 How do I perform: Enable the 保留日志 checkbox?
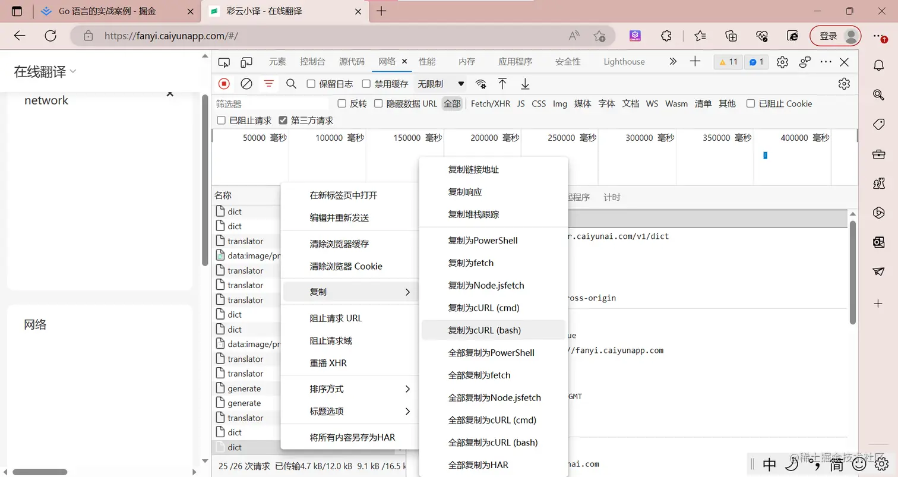tap(311, 84)
